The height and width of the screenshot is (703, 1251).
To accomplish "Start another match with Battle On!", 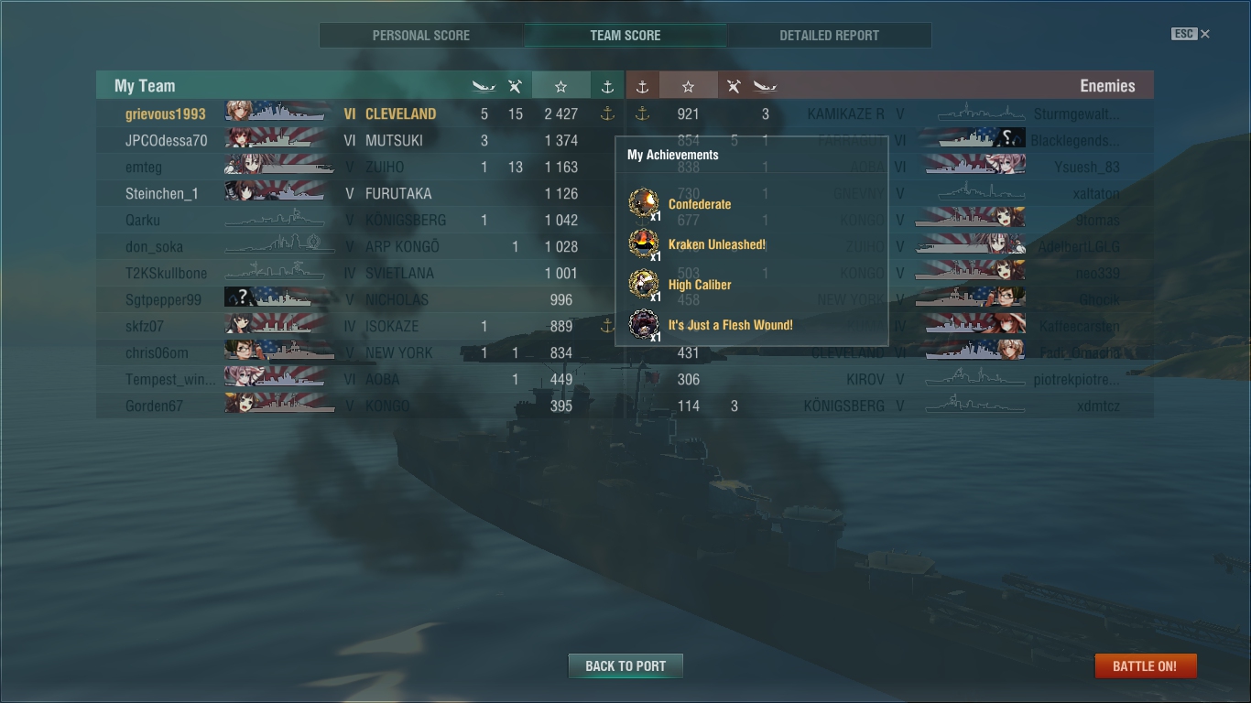I will (1145, 665).
